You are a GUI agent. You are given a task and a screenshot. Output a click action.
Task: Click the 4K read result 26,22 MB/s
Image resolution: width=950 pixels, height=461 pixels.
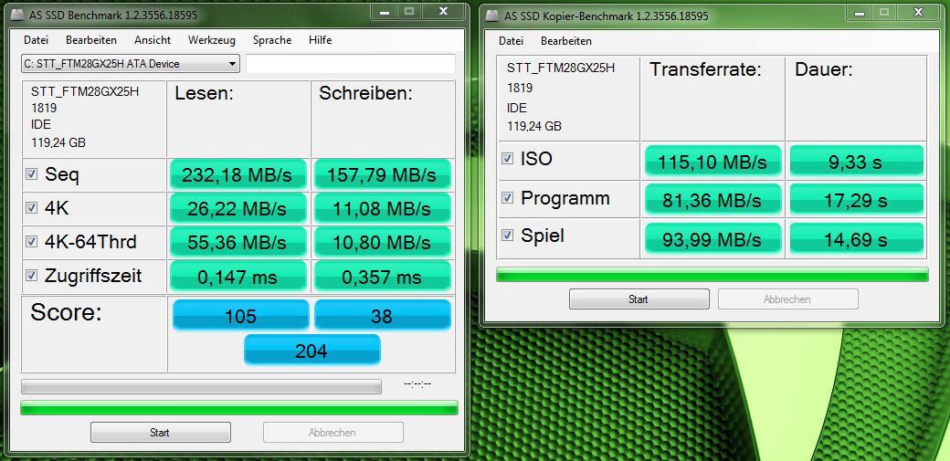238,209
